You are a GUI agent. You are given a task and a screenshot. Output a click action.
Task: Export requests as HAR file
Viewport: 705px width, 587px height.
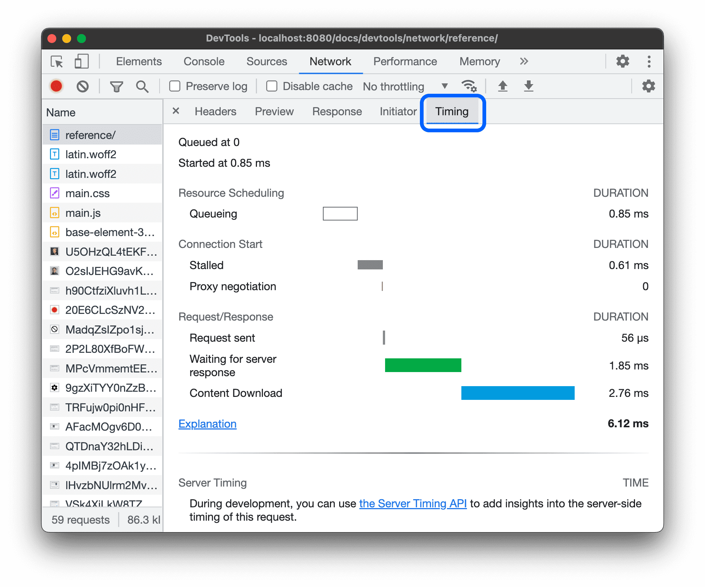528,86
